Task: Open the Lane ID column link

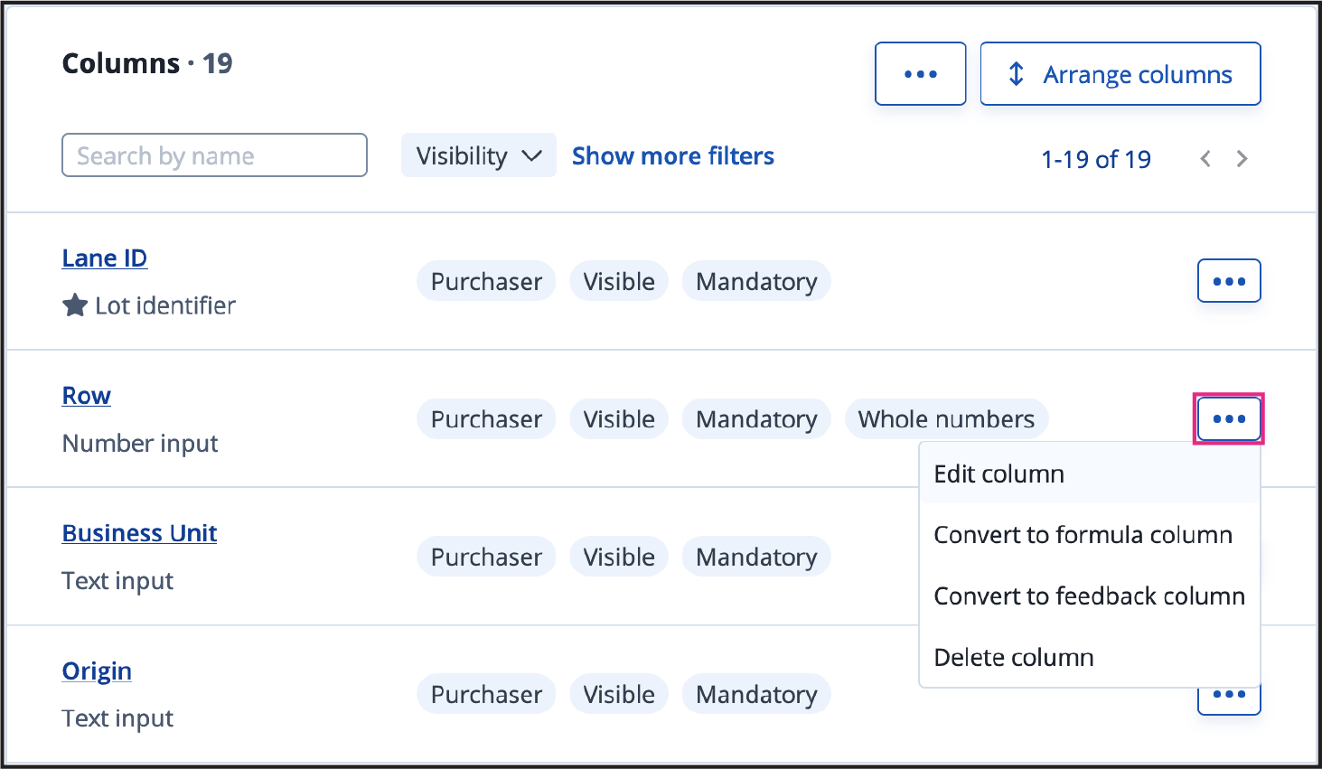Action: [x=104, y=258]
